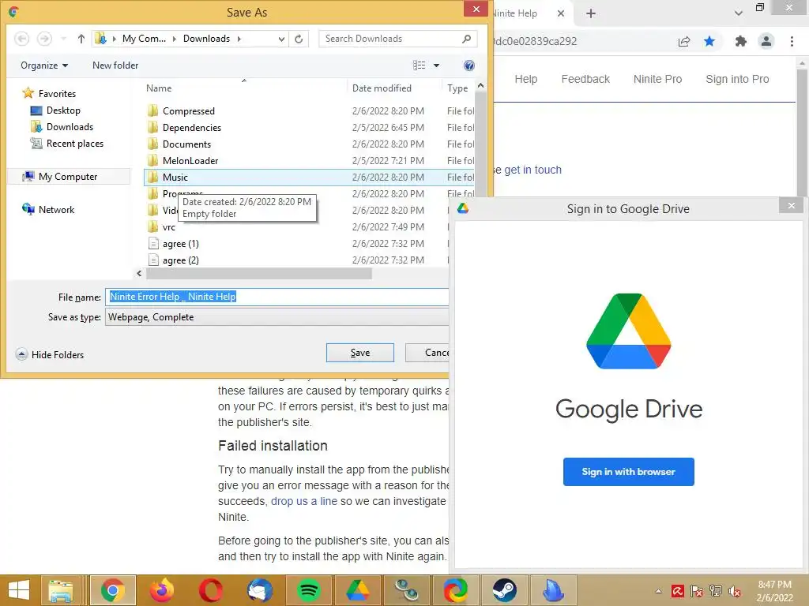Select Network in sidebar
809x606 pixels.
[x=48, y=210]
